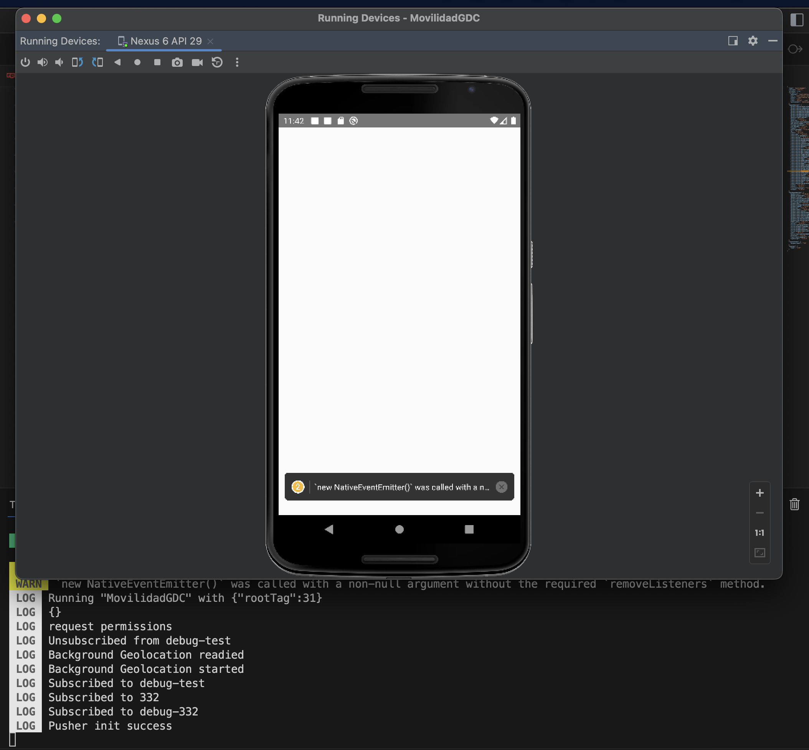
Task: Expand the warning notification badge
Action: (x=298, y=487)
